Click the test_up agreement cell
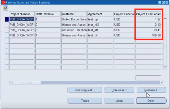 click(x=100, y=19)
